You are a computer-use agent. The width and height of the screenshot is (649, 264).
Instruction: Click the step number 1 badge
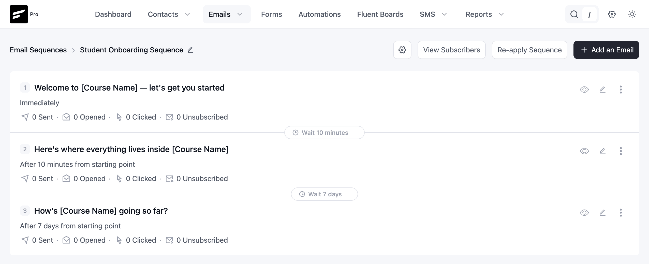point(25,88)
